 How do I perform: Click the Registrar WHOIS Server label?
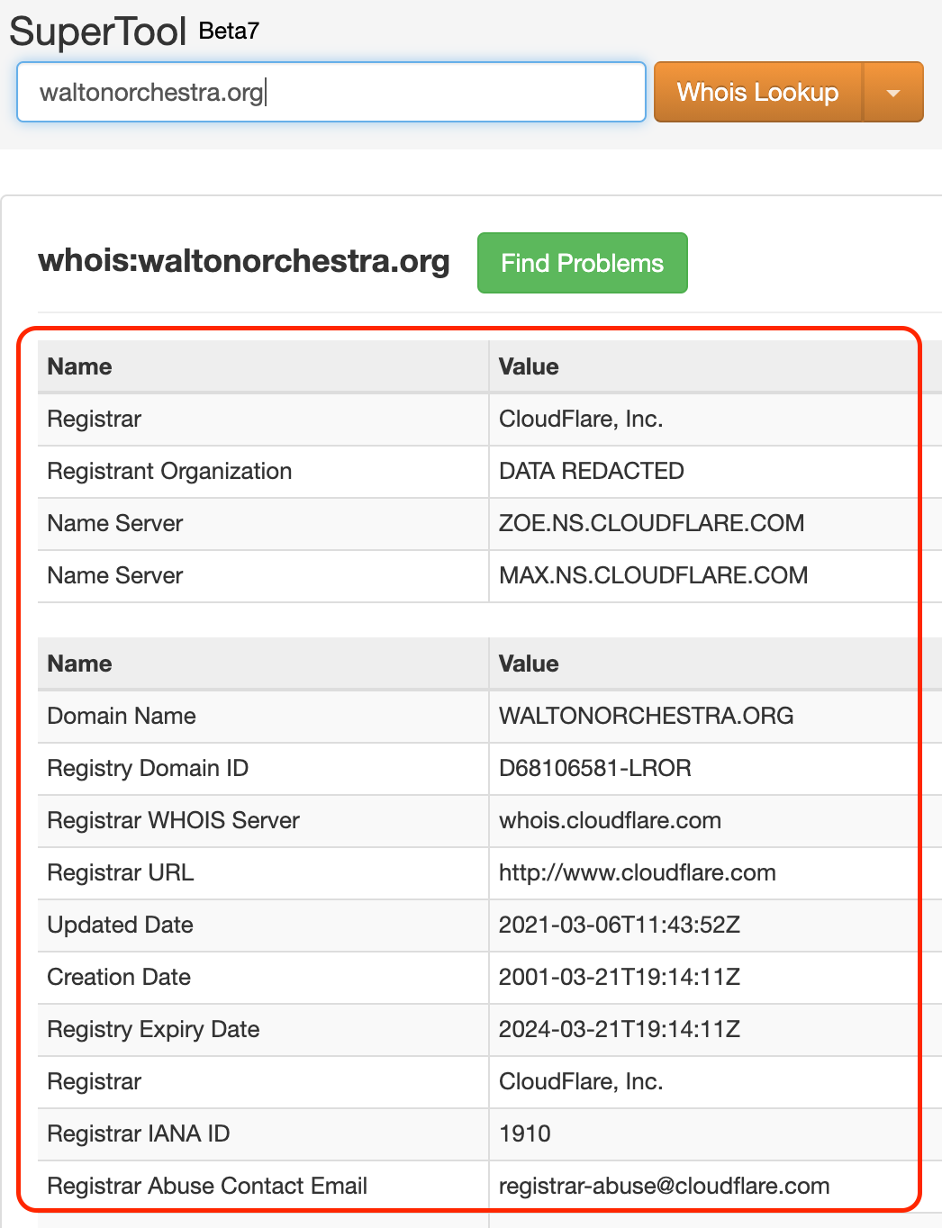[173, 820]
